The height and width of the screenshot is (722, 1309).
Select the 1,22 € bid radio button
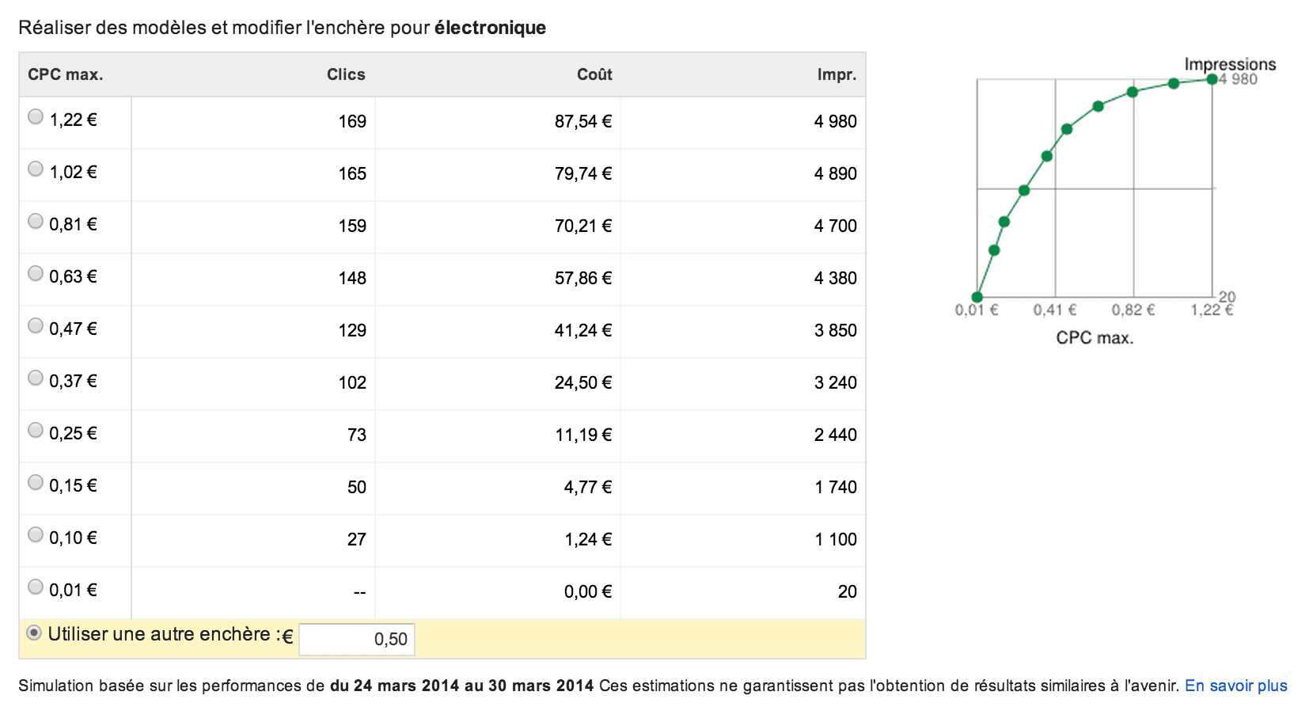[x=36, y=117]
